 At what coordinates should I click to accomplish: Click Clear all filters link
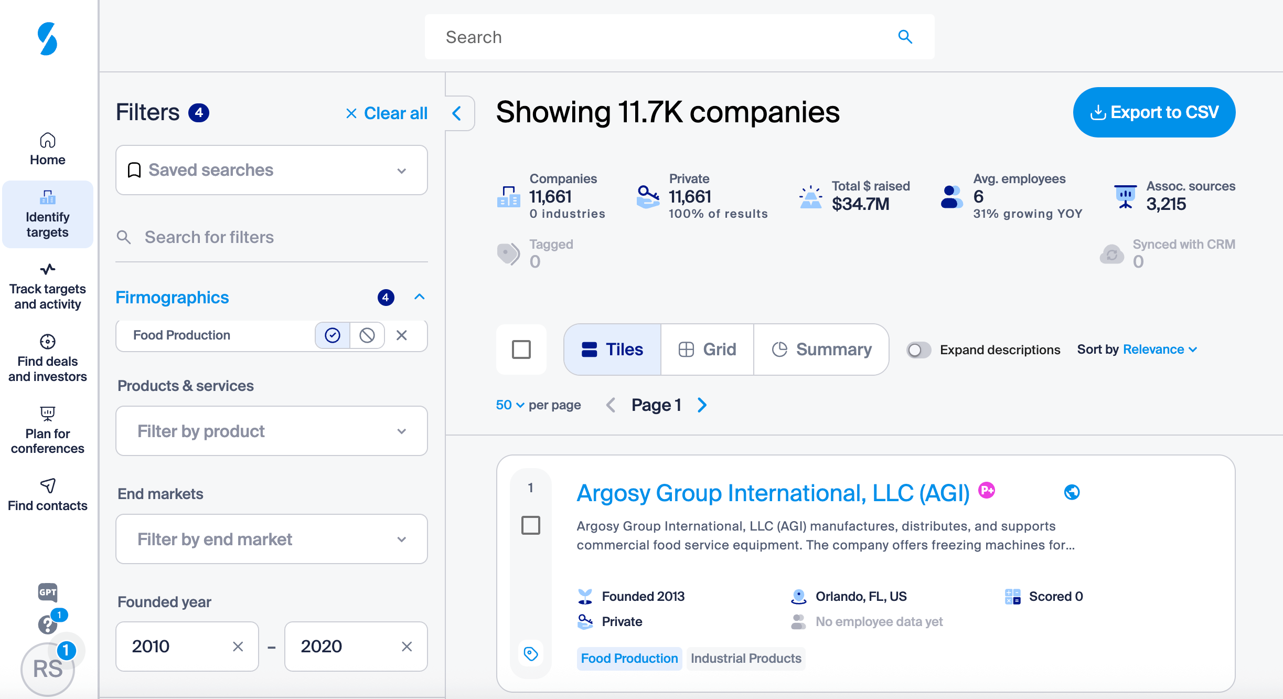pyautogui.click(x=387, y=113)
